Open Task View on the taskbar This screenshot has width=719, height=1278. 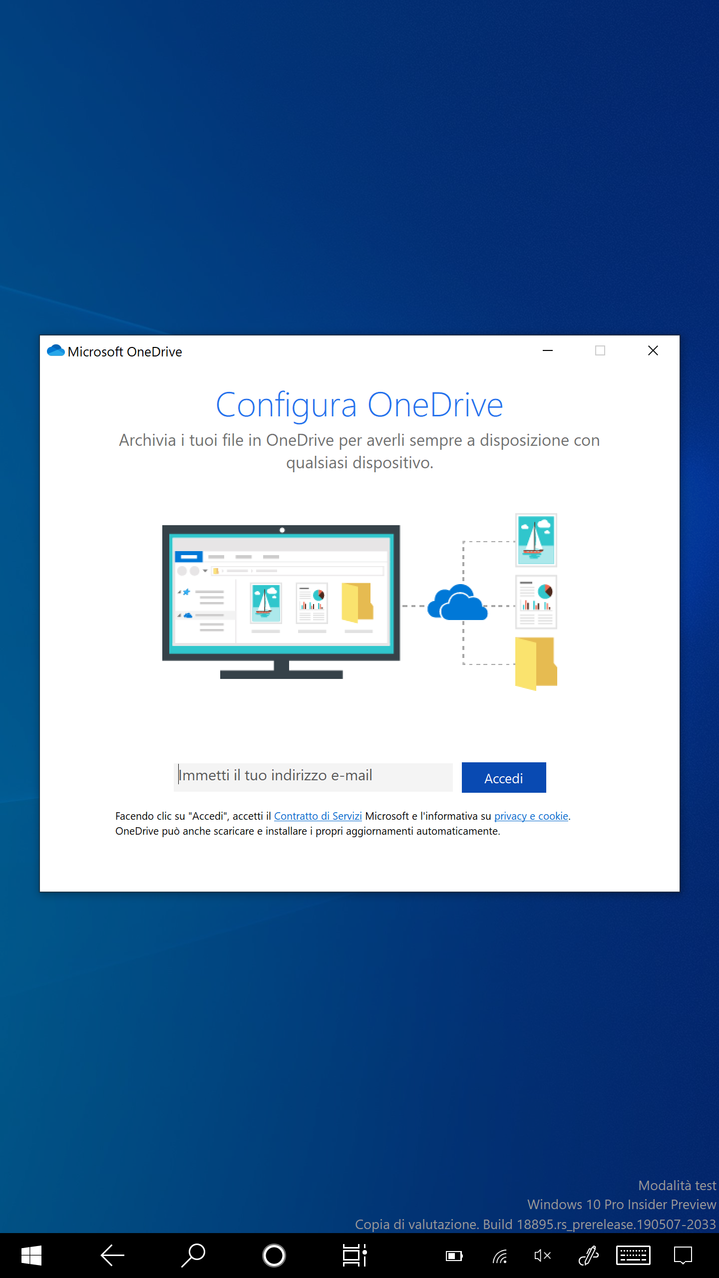point(355,1255)
